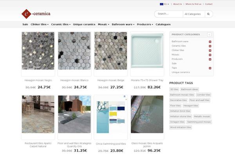The width and height of the screenshot is (235, 157).
Task: Click the e-ceramica logo
Action: pos(36,14)
